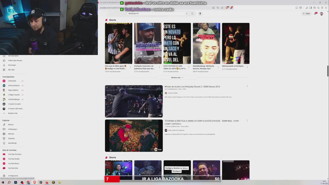Activate voice search microphone
329x185 pixels.
pyautogui.click(x=200, y=13)
